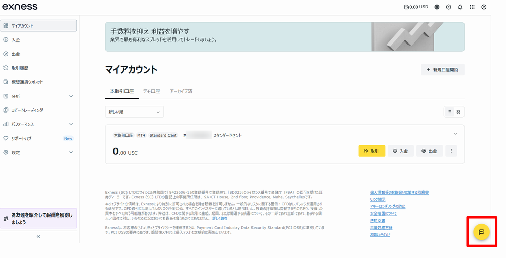The image size is (506, 258).
Task: Switch accounts to grid view
Action: (458, 112)
